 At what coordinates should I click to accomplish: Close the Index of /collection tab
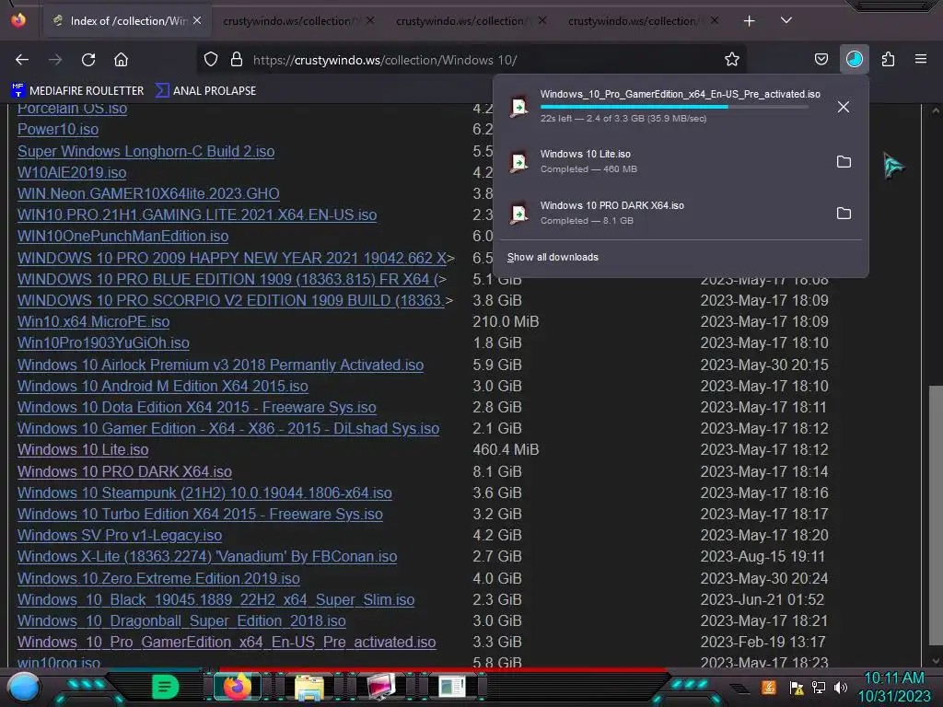tap(197, 21)
